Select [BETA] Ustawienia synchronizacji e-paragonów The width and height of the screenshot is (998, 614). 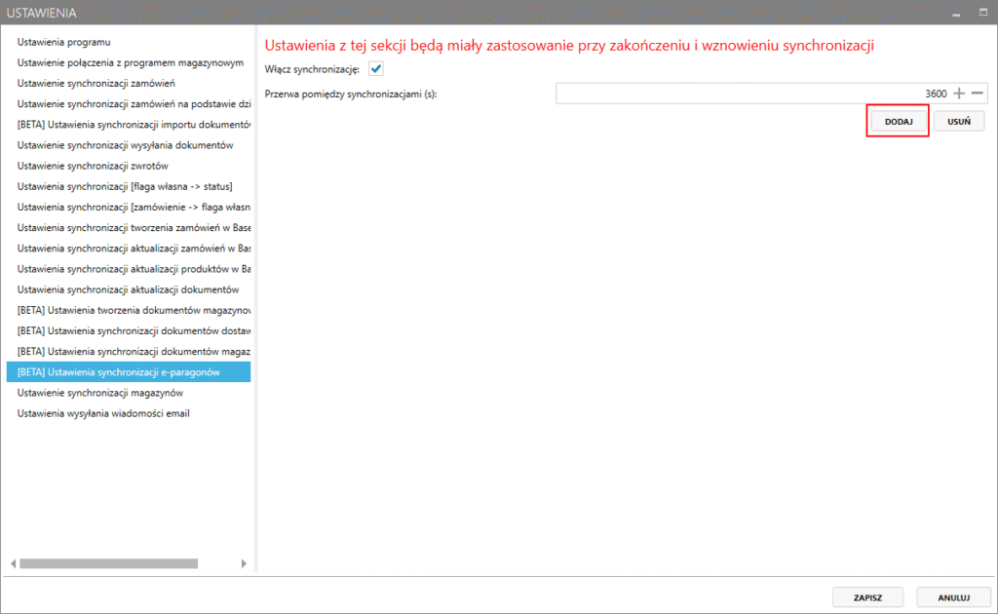coord(119,372)
